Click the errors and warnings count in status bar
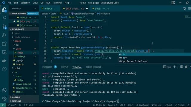 point(29,105)
